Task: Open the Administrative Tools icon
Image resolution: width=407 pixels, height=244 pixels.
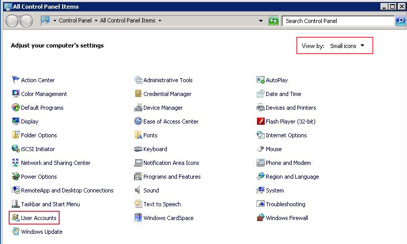Action: (x=138, y=80)
